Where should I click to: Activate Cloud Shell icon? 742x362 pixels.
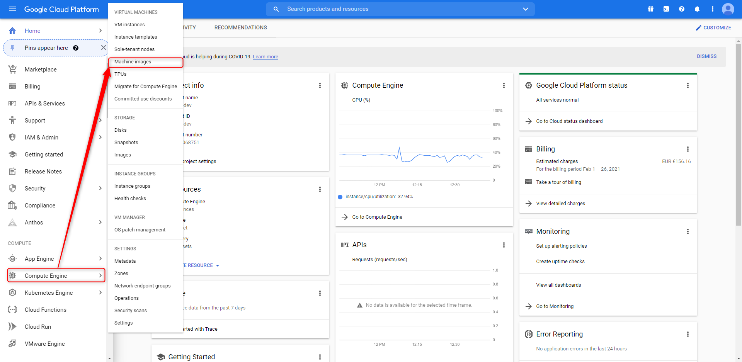666,9
